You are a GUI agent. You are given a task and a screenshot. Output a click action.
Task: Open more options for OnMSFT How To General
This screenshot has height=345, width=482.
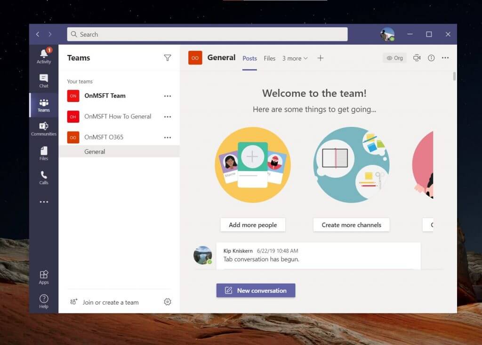168,117
